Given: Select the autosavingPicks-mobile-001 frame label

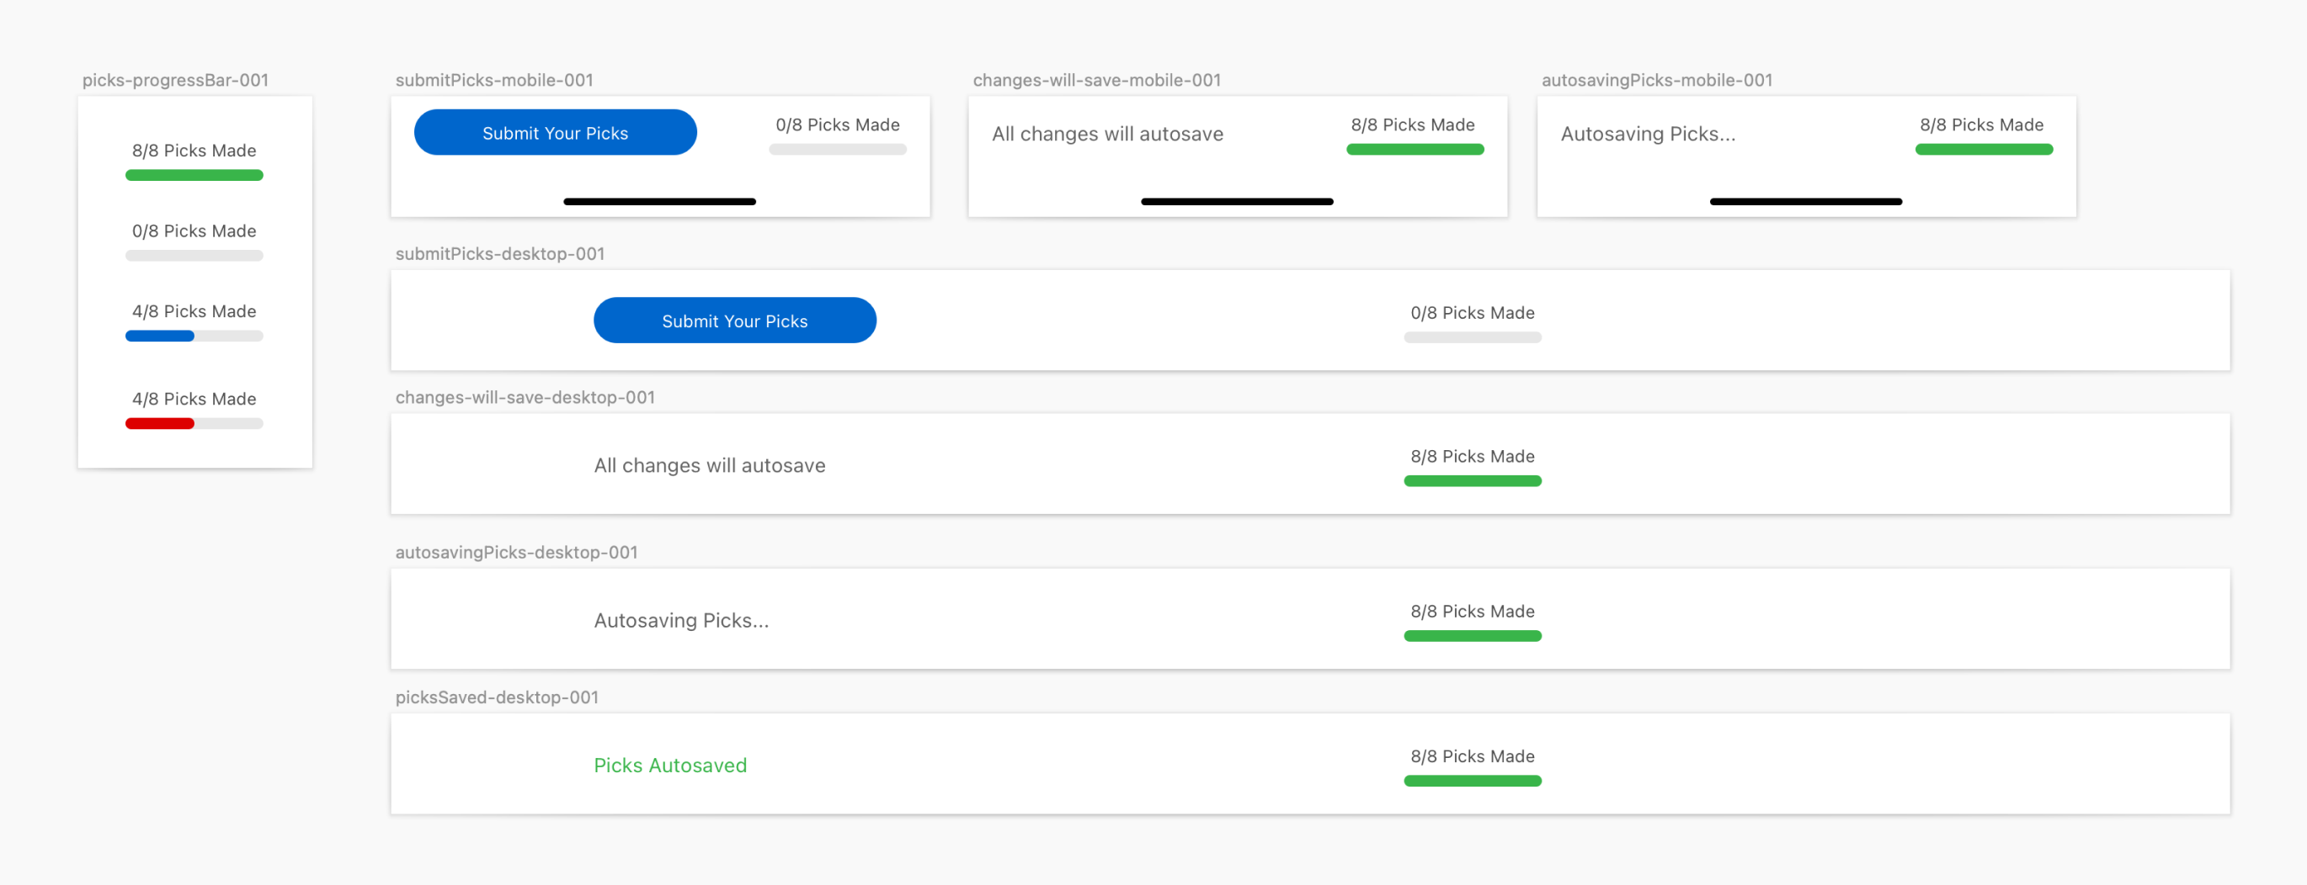Looking at the screenshot, I should pyautogui.click(x=1656, y=80).
